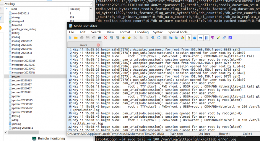Select the secure-20250407 file
The image size is (260, 141).
pyautogui.click(x=22, y=89)
